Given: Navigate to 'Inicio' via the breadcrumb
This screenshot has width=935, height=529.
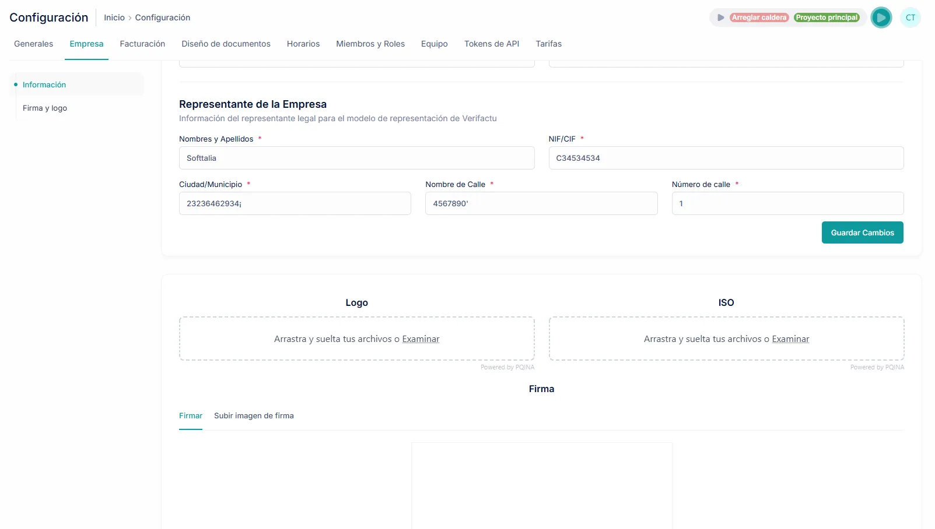Looking at the screenshot, I should [x=114, y=17].
